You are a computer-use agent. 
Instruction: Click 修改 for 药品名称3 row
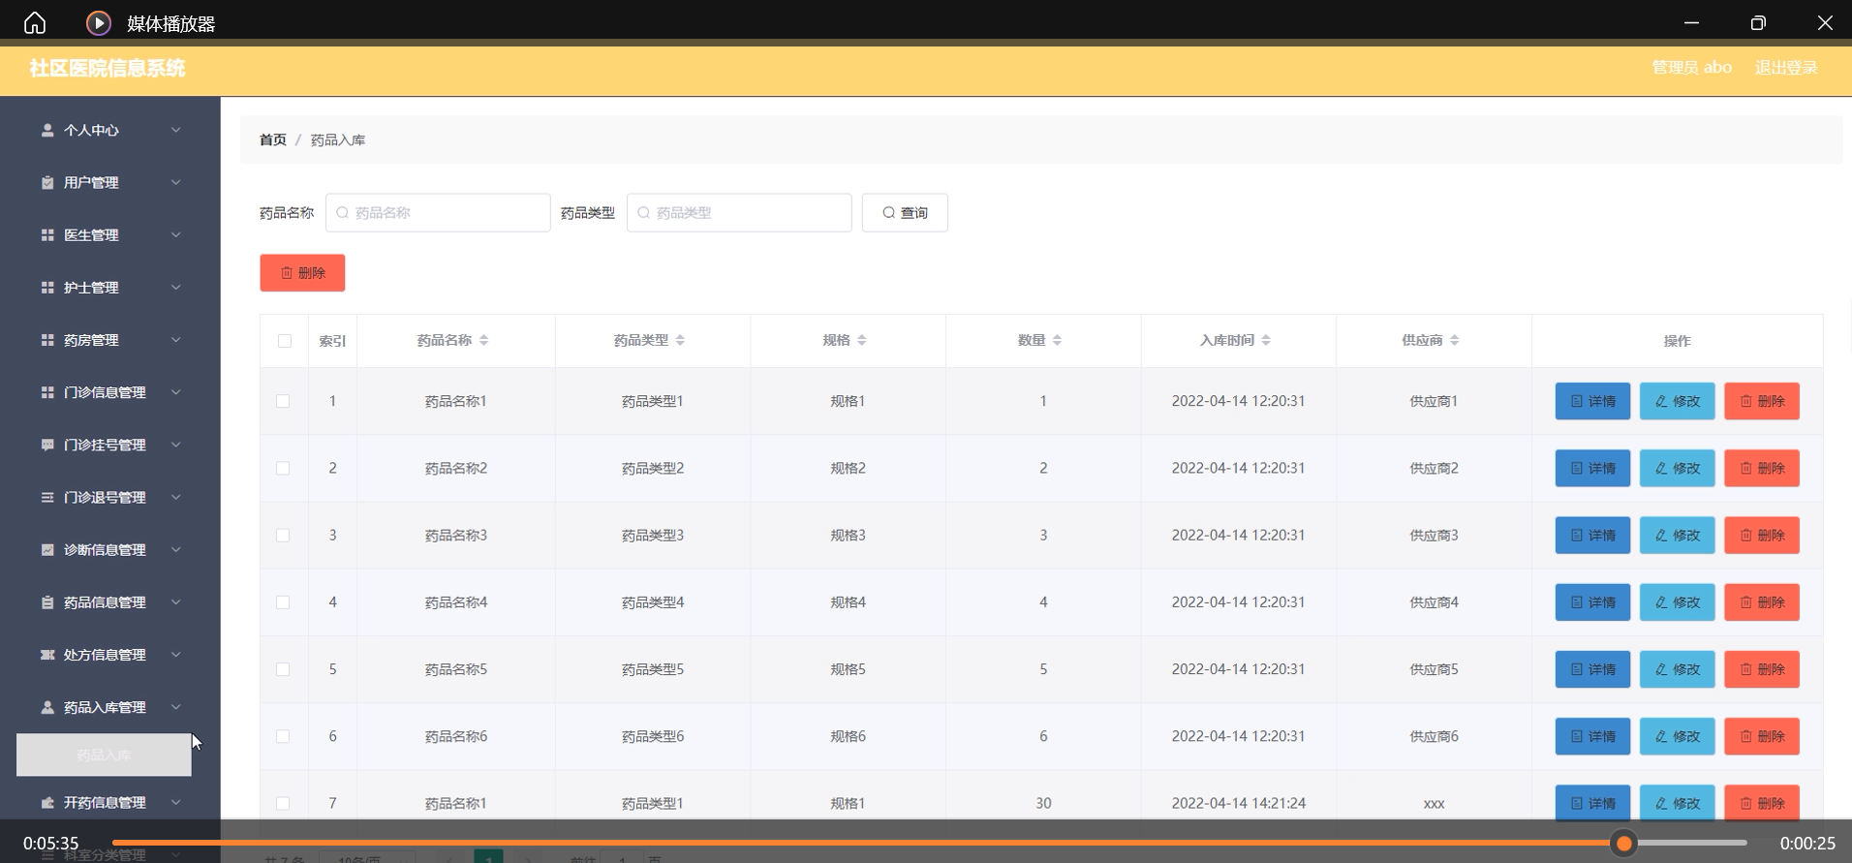[x=1677, y=535]
